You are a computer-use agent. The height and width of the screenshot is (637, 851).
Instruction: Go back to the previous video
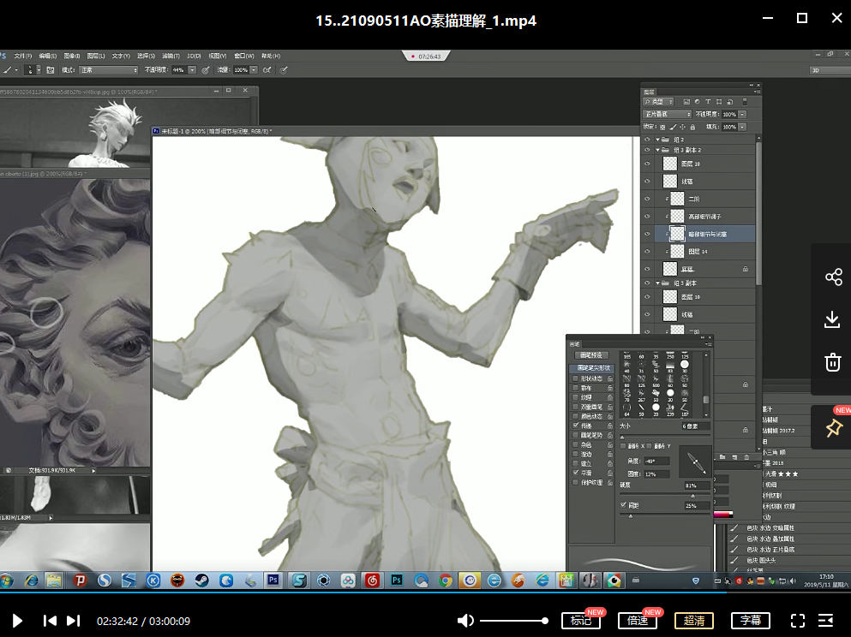[x=51, y=621]
